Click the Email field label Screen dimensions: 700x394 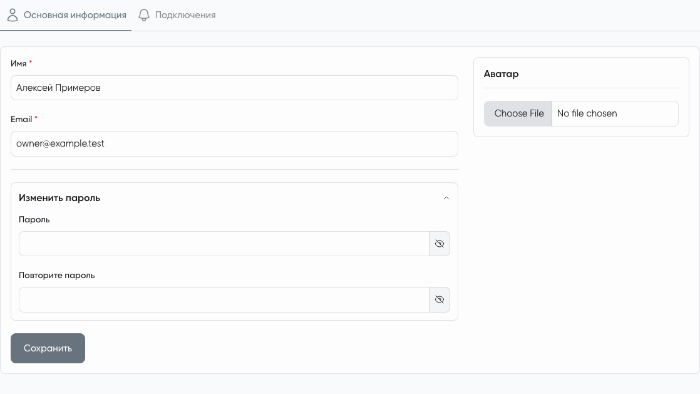click(21, 119)
